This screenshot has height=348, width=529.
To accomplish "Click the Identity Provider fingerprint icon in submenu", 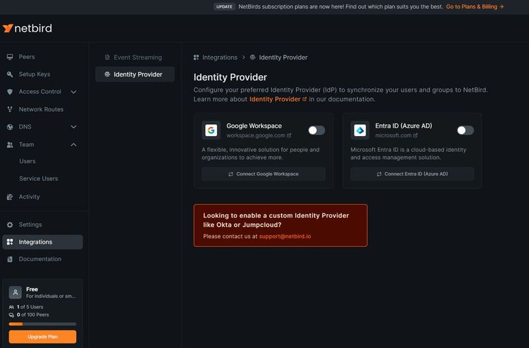I will click(x=107, y=75).
